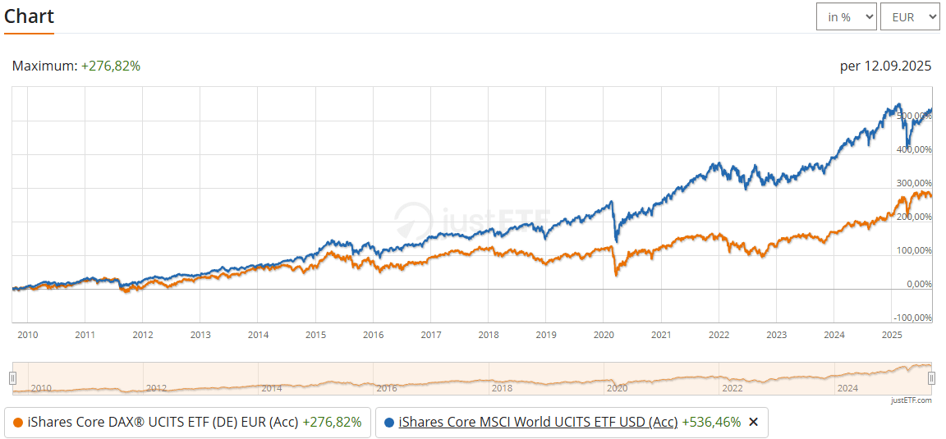Click the blue MSCI World legend dot
The width and height of the screenshot is (946, 439).
tap(388, 423)
